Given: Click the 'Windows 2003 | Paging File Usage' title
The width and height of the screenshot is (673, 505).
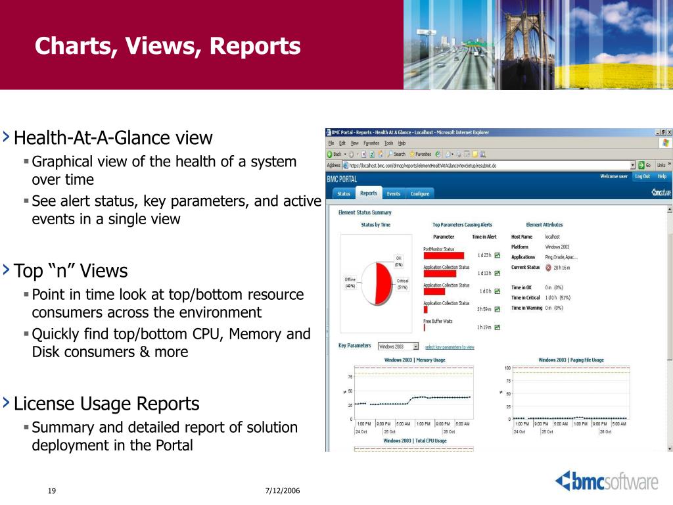Looking at the screenshot, I should click(x=571, y=360).
